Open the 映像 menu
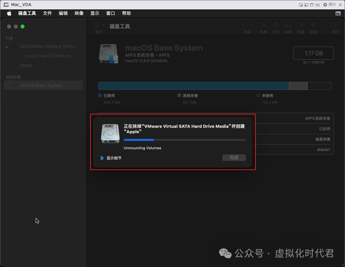345x267 pixels. pos(79,14)
